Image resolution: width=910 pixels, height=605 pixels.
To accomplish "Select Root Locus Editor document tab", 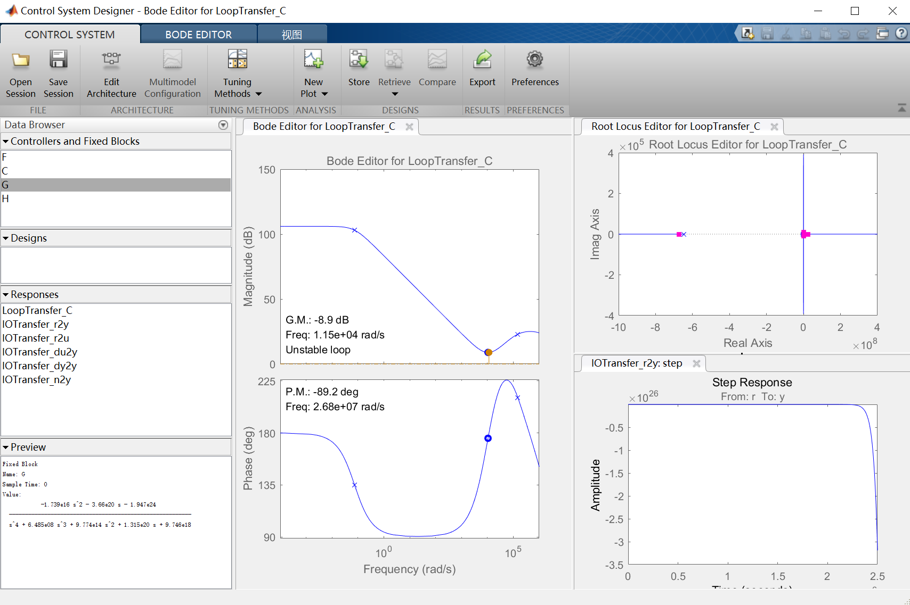I will coord(676,127).
